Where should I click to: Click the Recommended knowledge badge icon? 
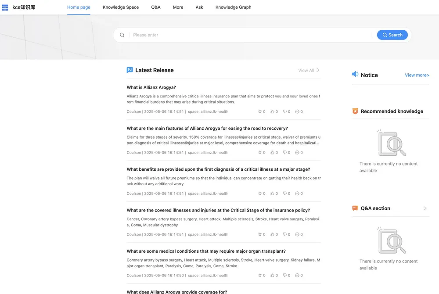pyautogui.click(x=355, y=111)
